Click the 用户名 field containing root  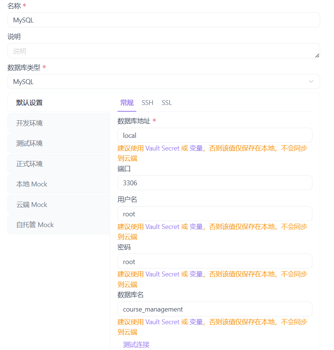215,214
